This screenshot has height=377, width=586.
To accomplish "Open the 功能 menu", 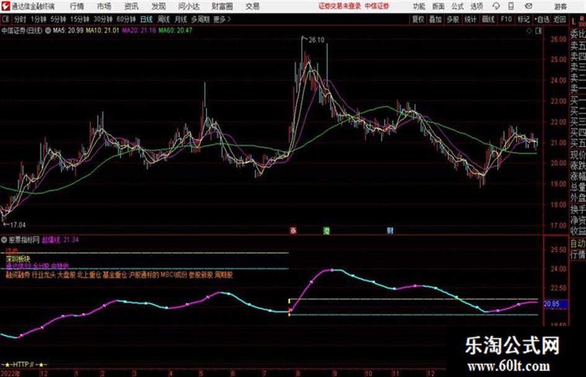I will coord(419,6).
